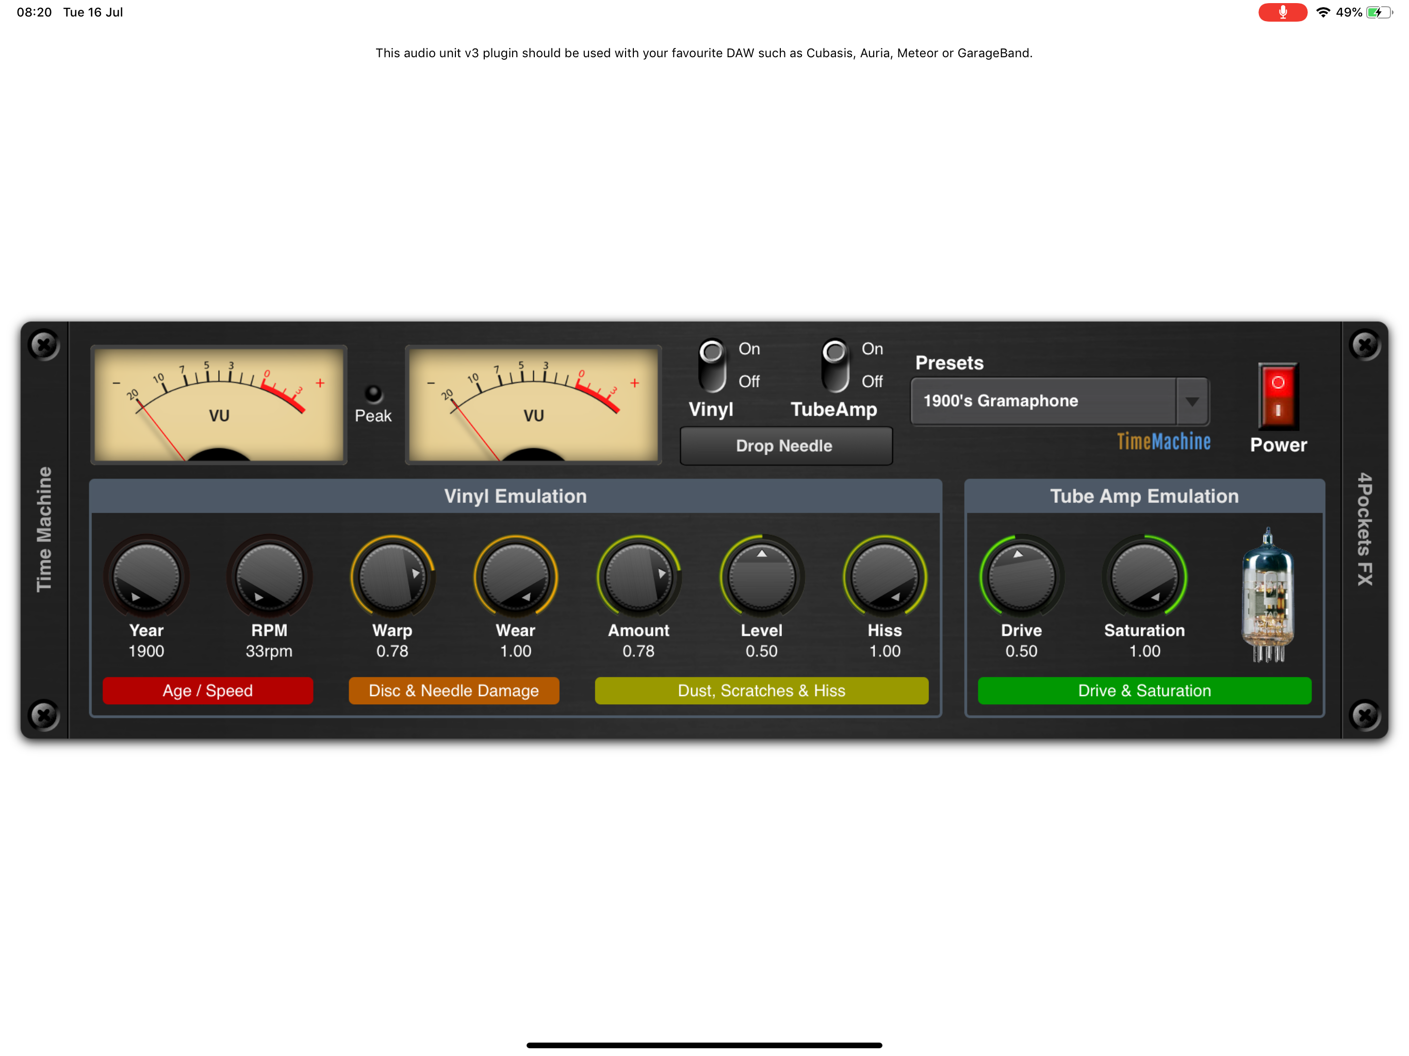Turn the Wear knob

click(x=515, y=575)
